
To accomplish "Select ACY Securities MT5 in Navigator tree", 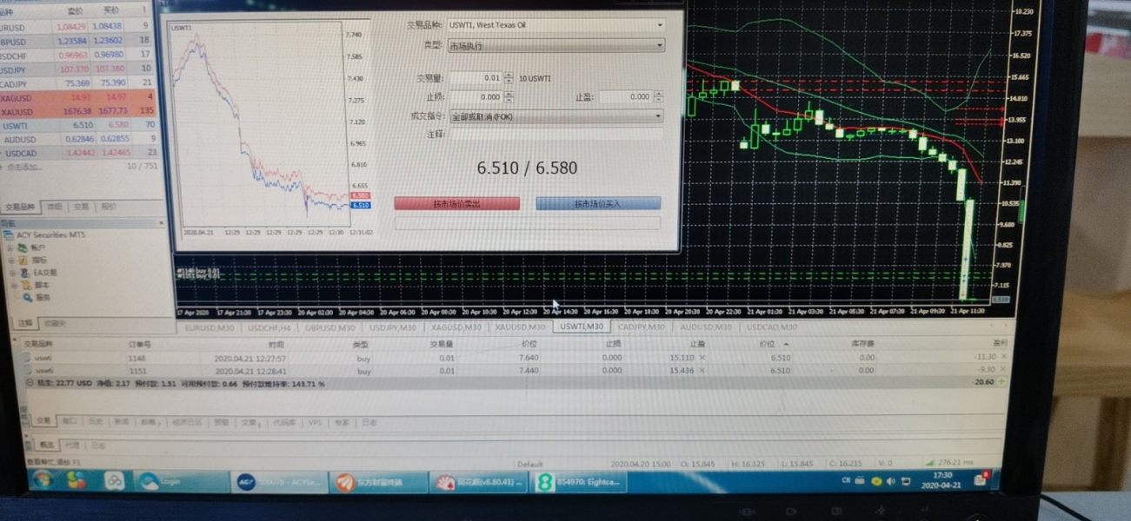I will (x=52, y=234).
